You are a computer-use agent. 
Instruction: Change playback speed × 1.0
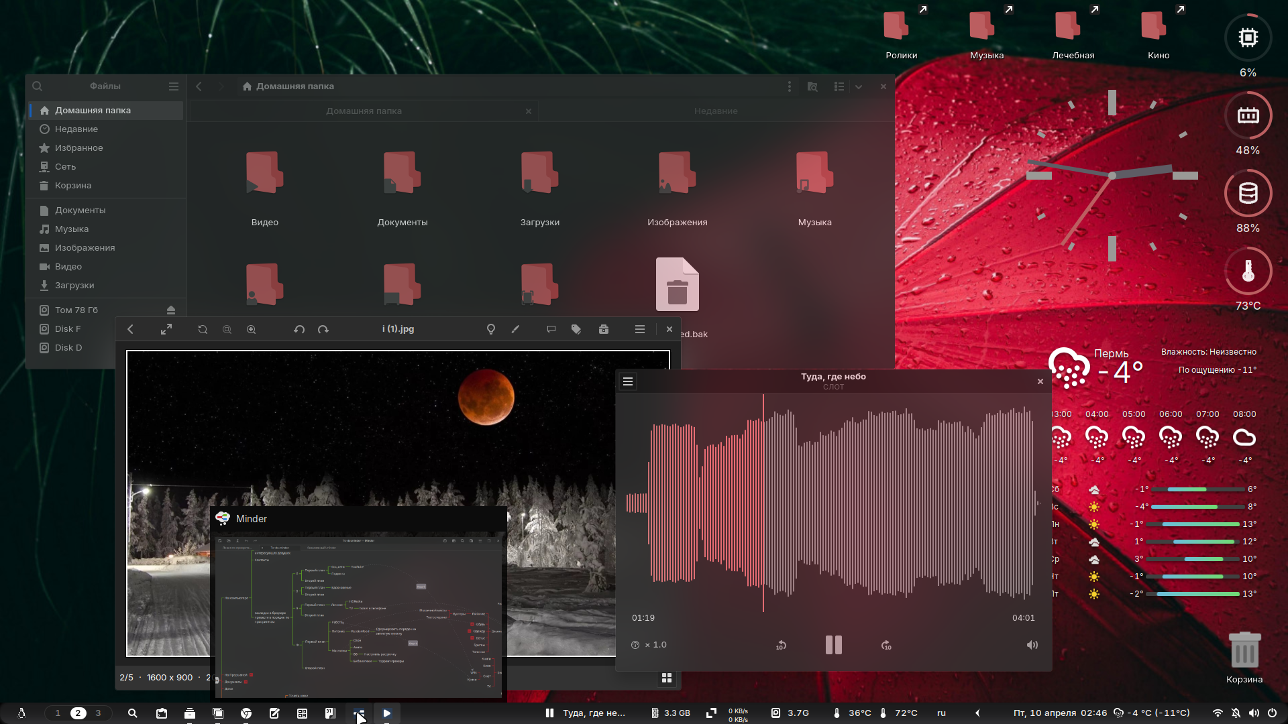pos(649,645)
